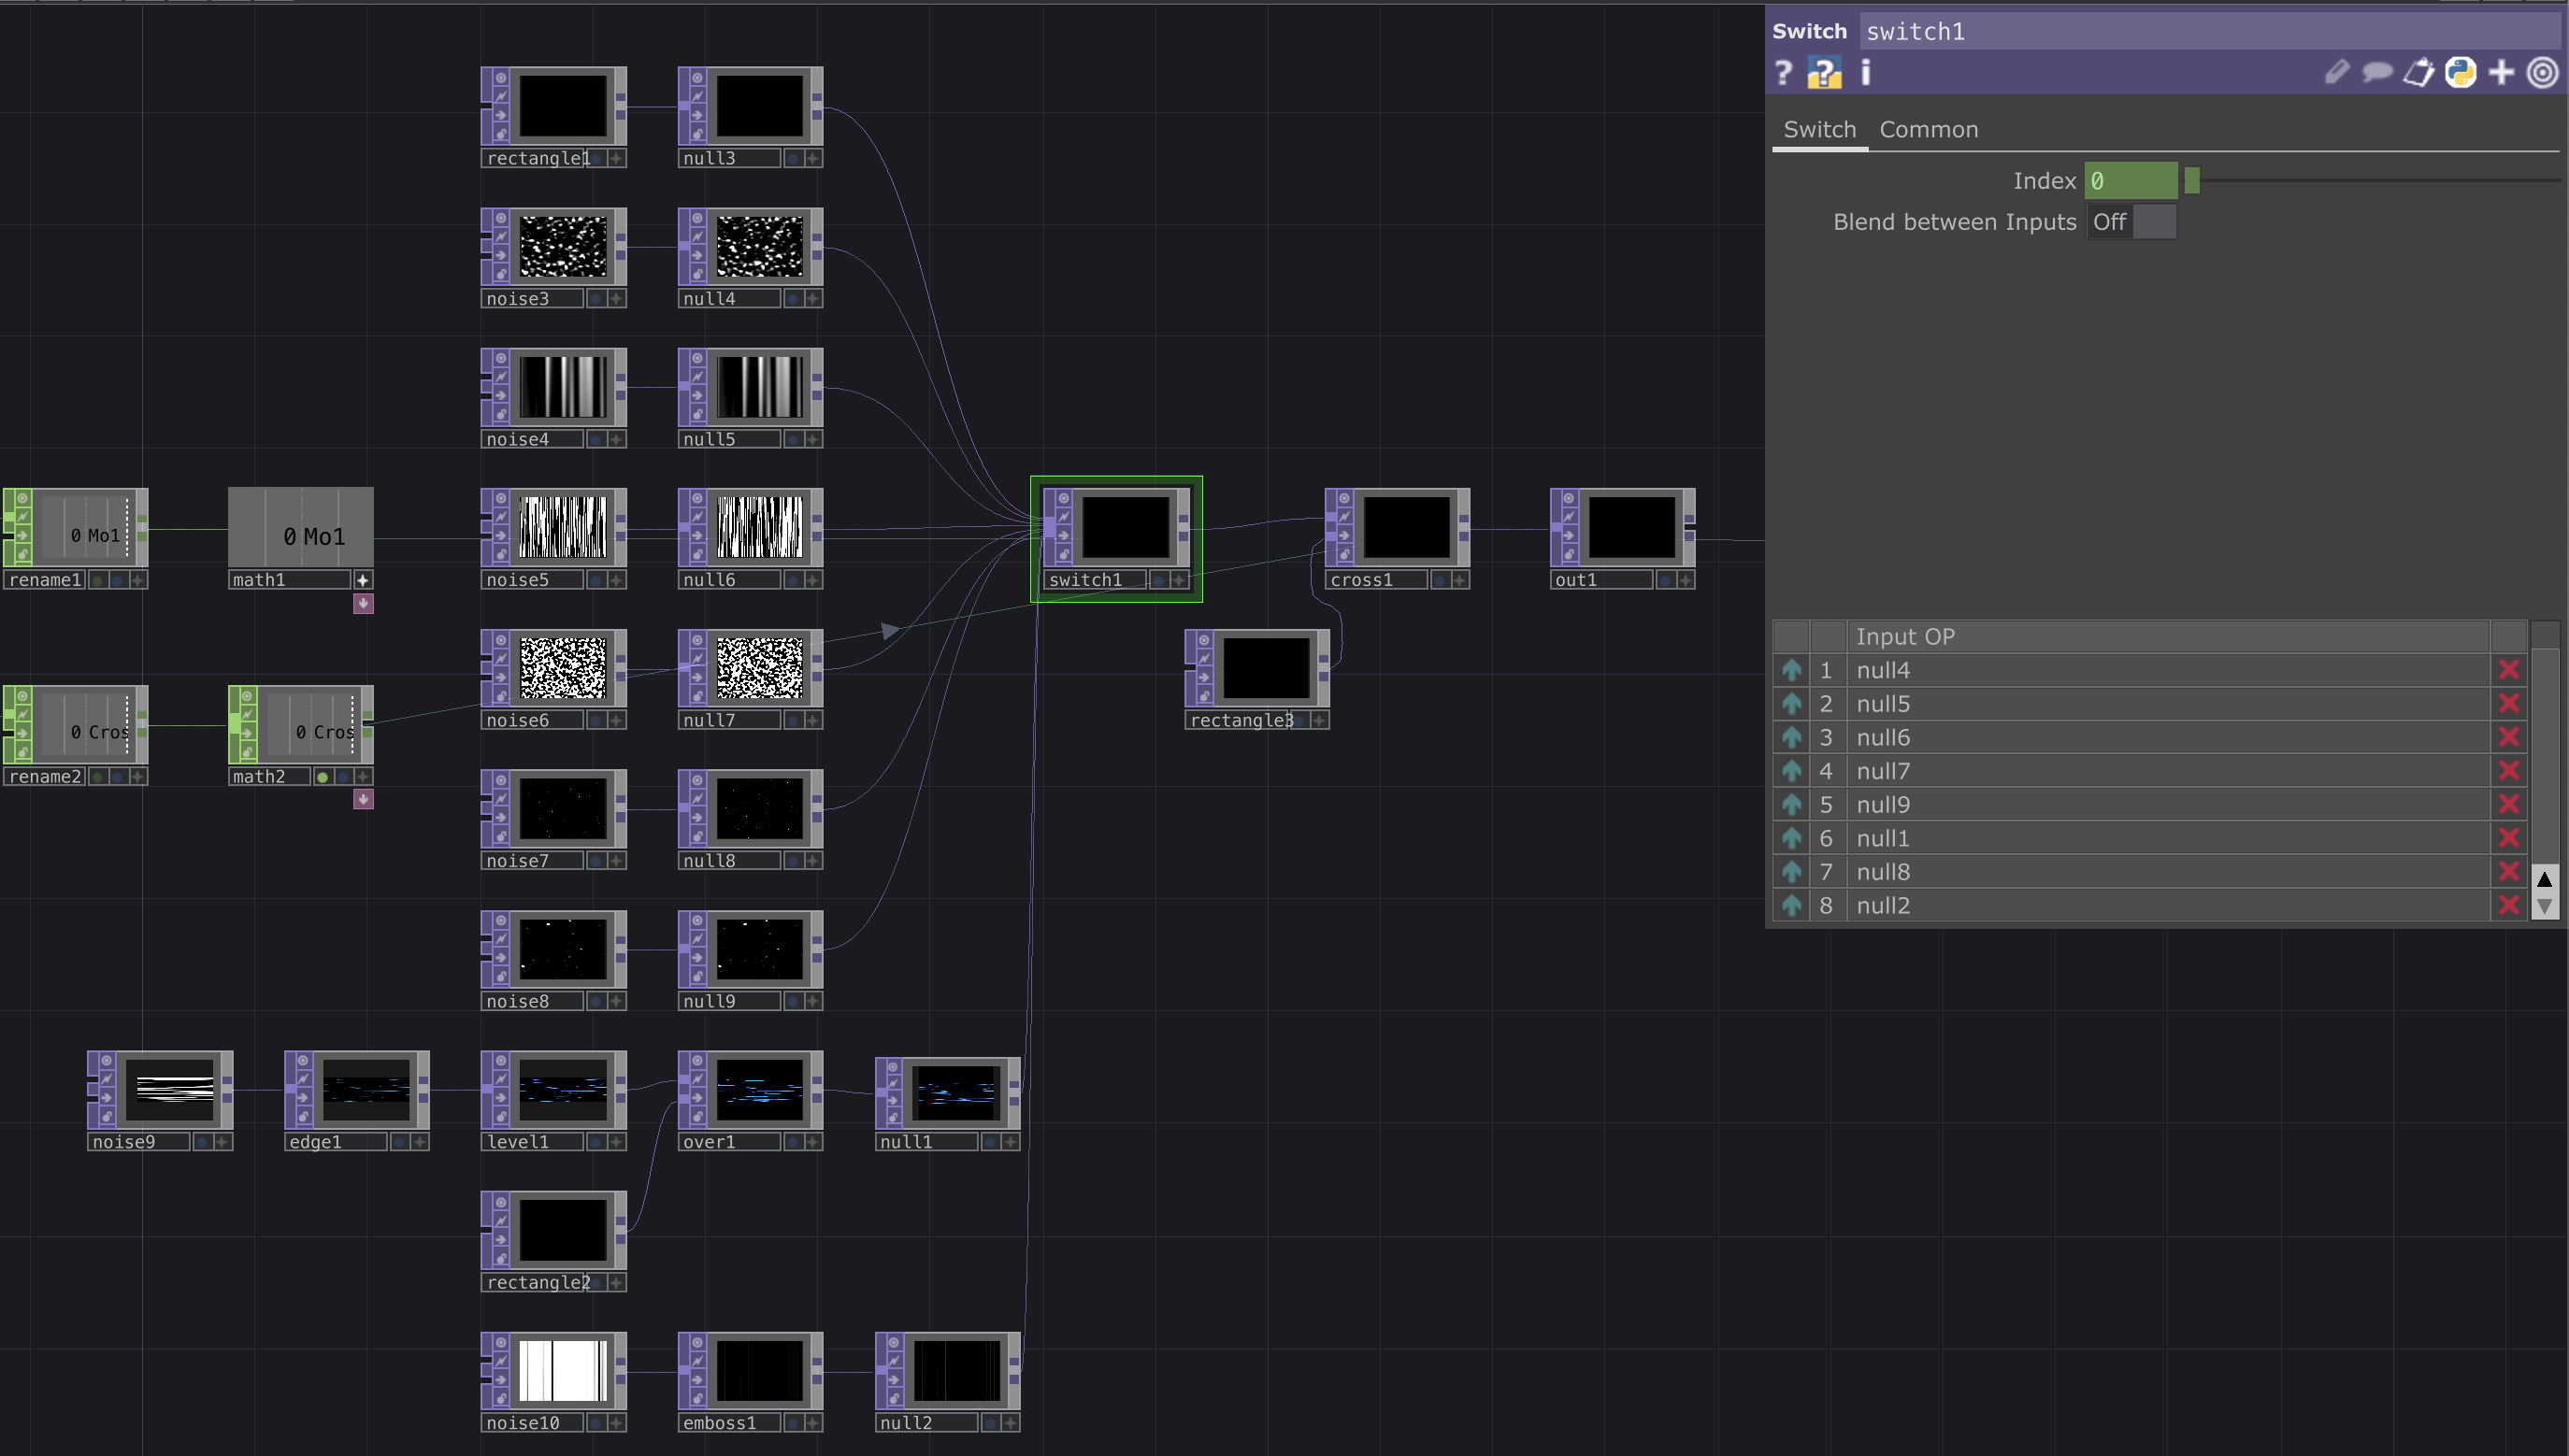Click the plus icon in parameter header
2569x1456 pixels.
(2501, 73)
